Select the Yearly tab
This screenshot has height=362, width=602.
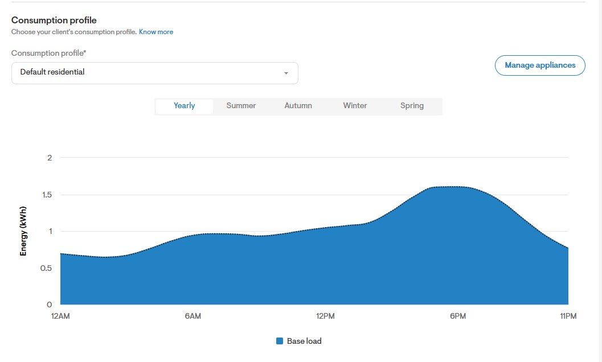(185, 106)
